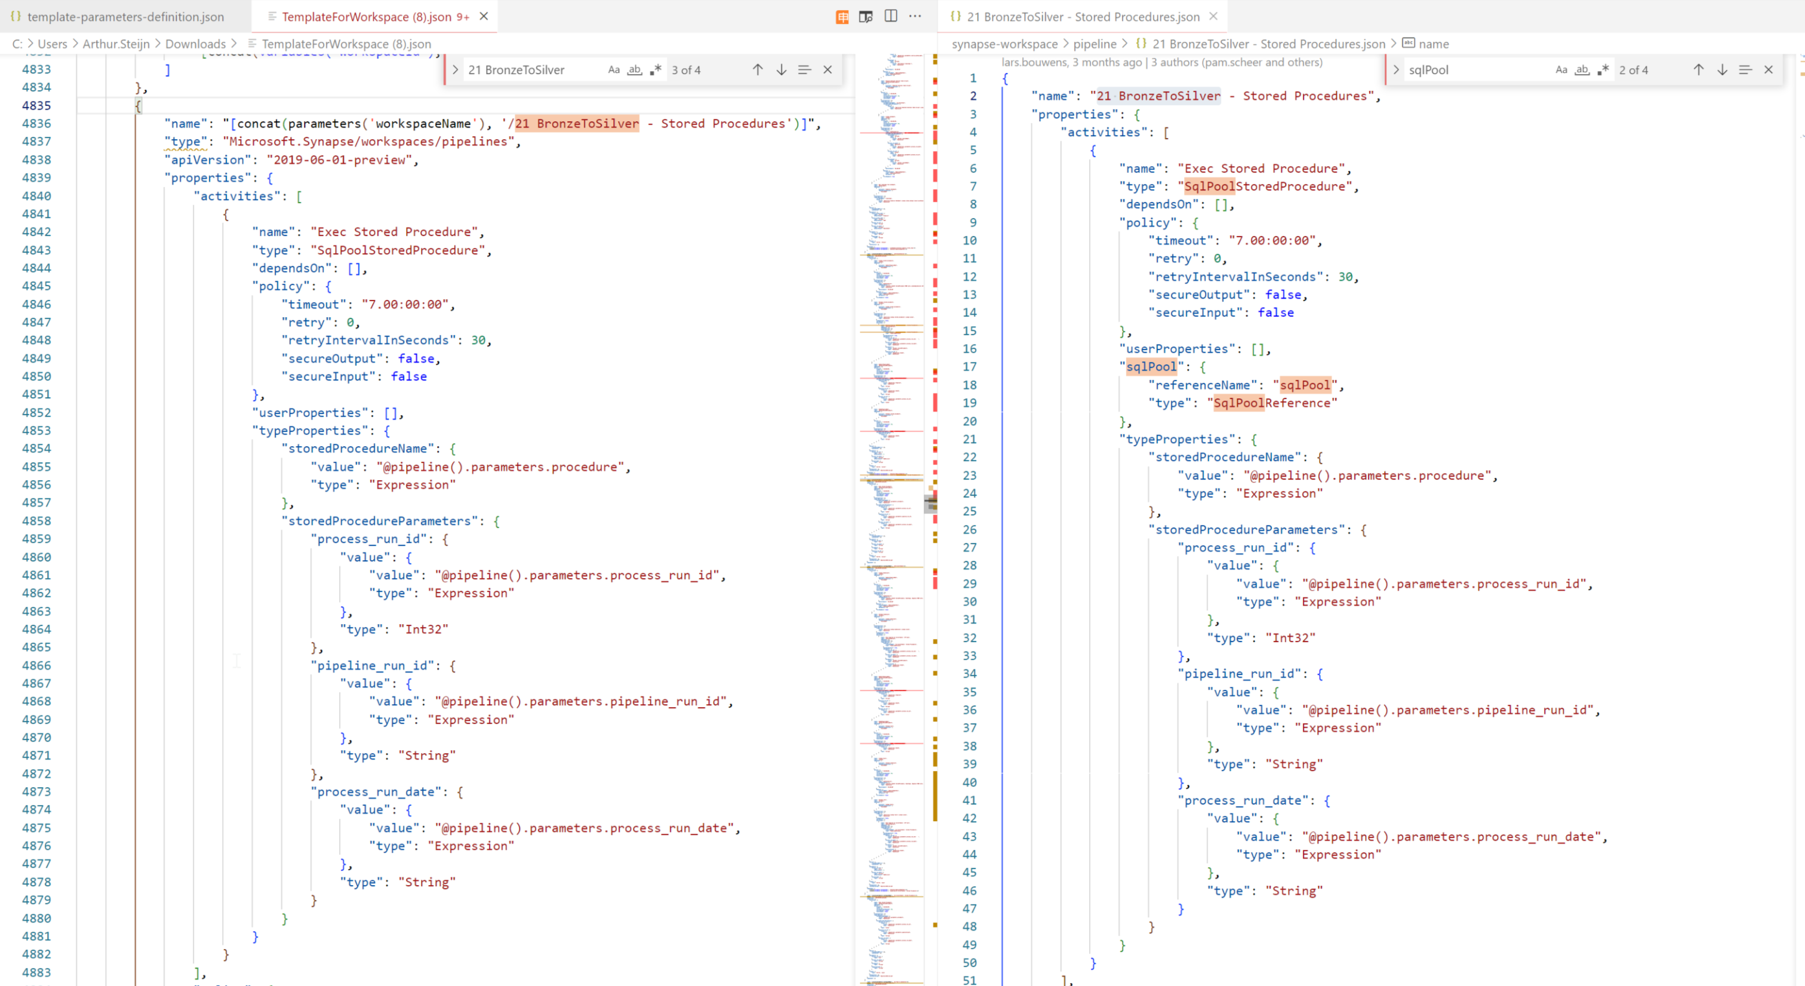This screenshot has width=1805, height=986.
Task: Switch to the template-parameters-definition.json tab
Action: tap(125, 17)
